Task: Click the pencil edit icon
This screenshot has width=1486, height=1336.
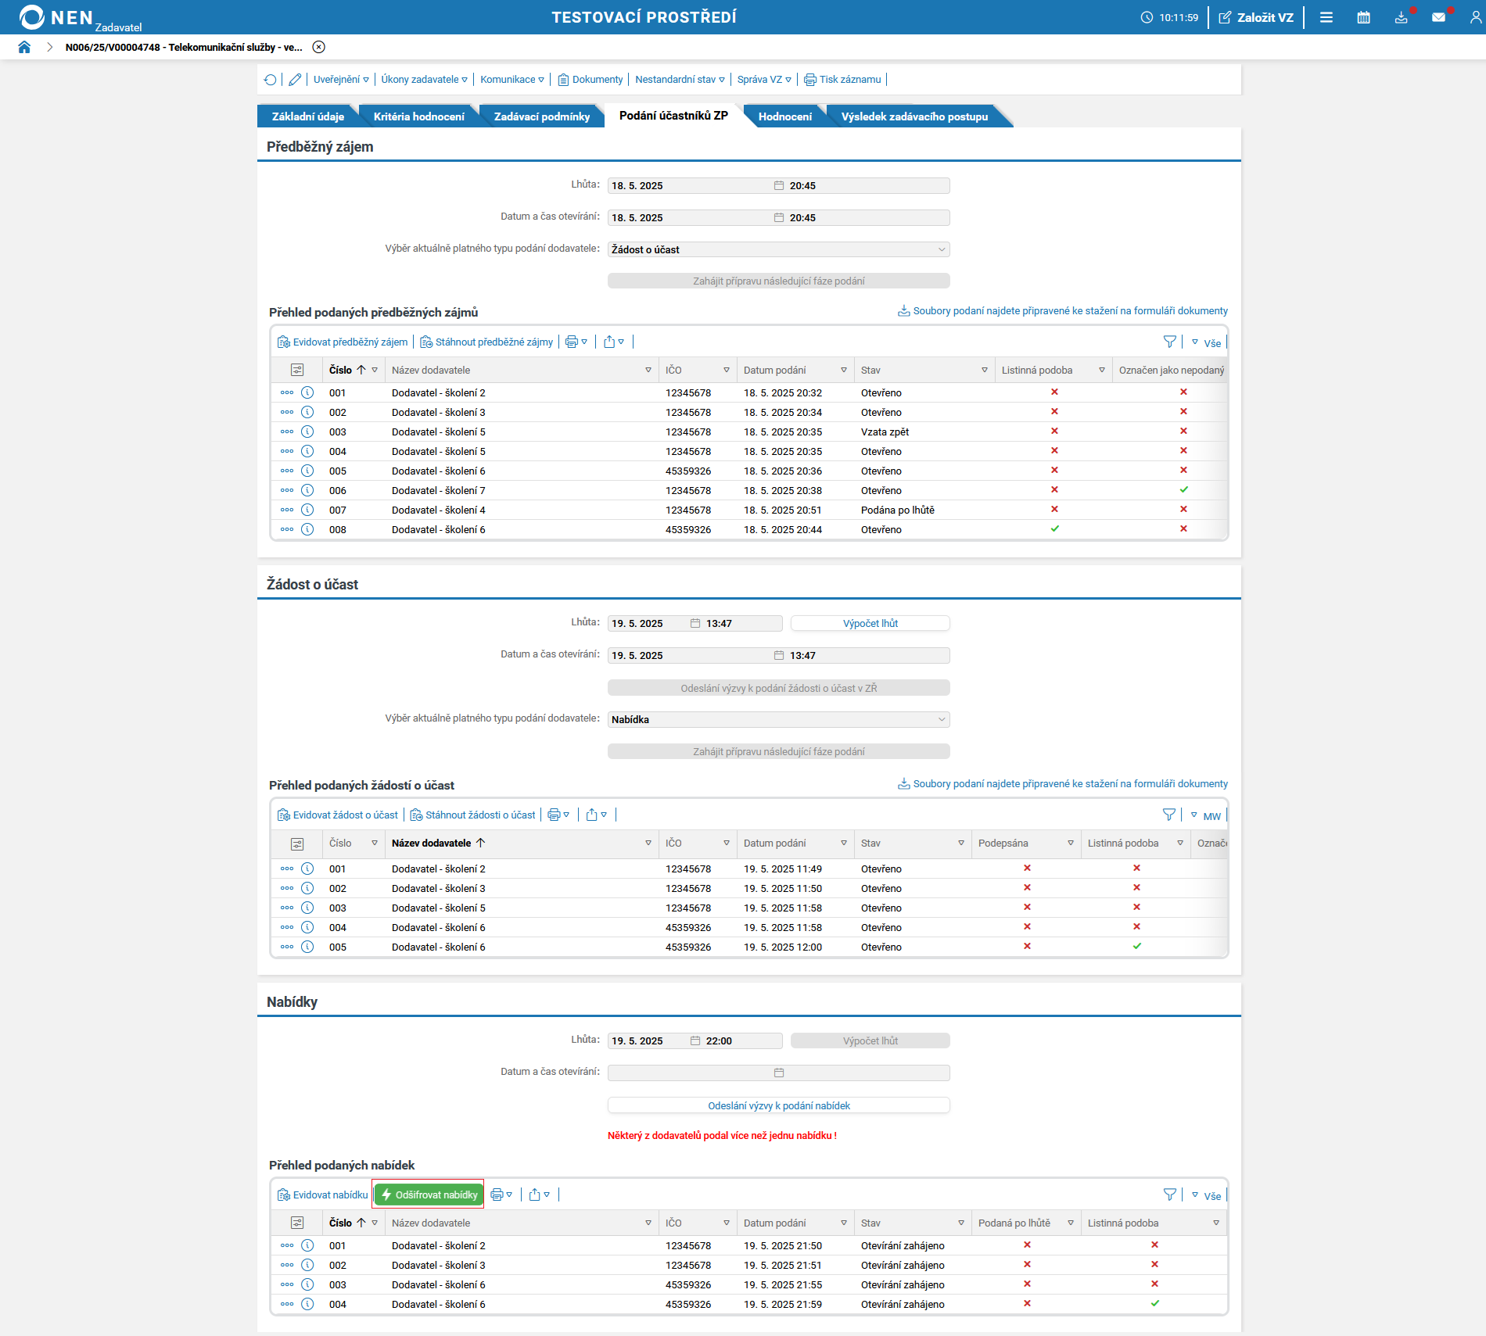Action: tap(295, 80)
